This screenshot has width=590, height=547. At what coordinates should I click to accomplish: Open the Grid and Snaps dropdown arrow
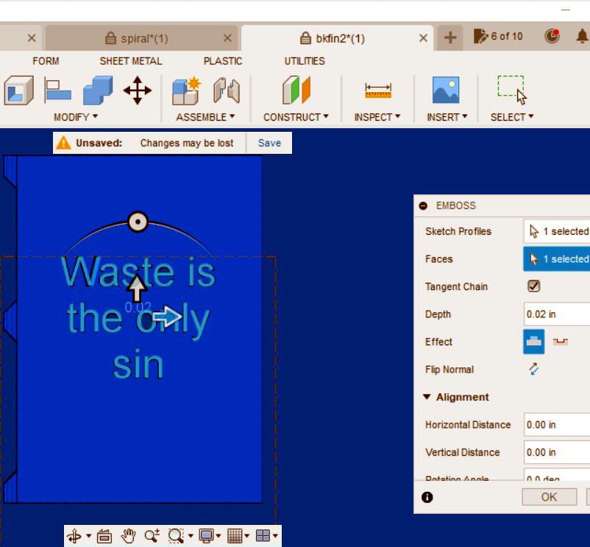click(x=247, y=535)
